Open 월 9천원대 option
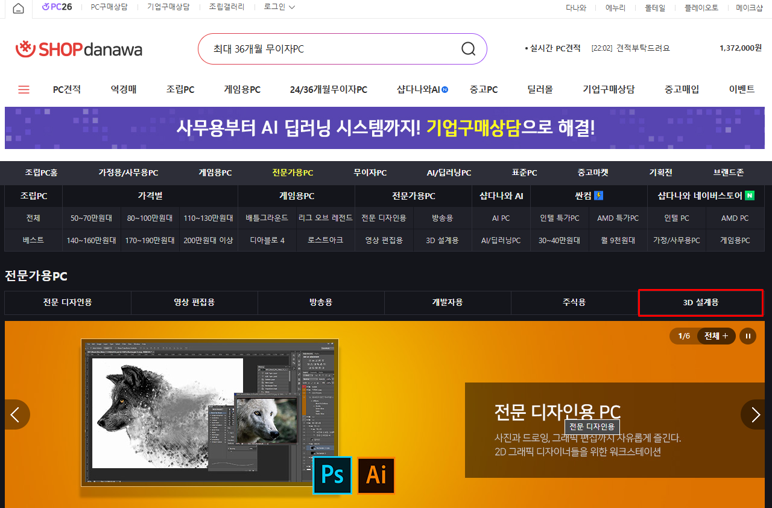The image size is (772, 508). pos(618,240)
